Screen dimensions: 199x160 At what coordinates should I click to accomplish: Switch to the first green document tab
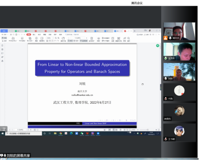click(x=17, y=31)
